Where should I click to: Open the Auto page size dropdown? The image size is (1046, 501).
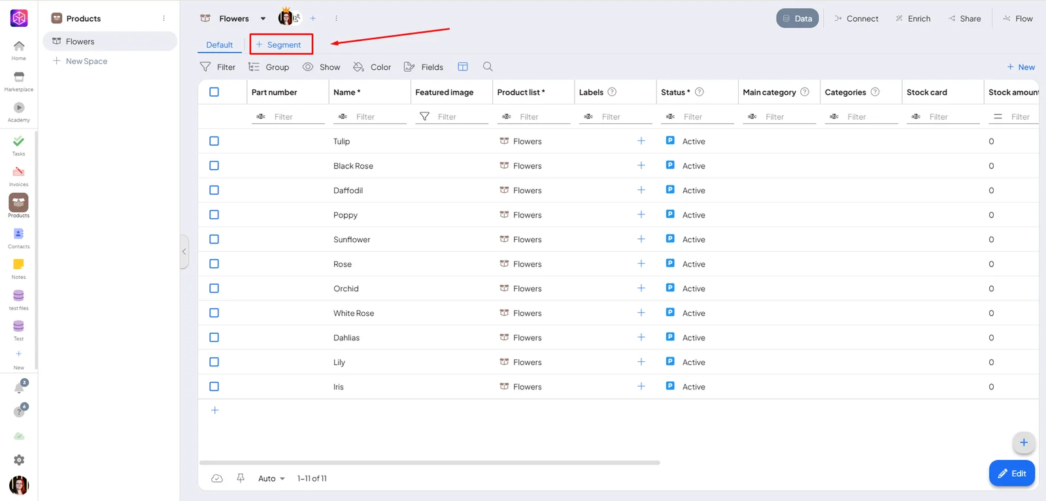point(271,478)
